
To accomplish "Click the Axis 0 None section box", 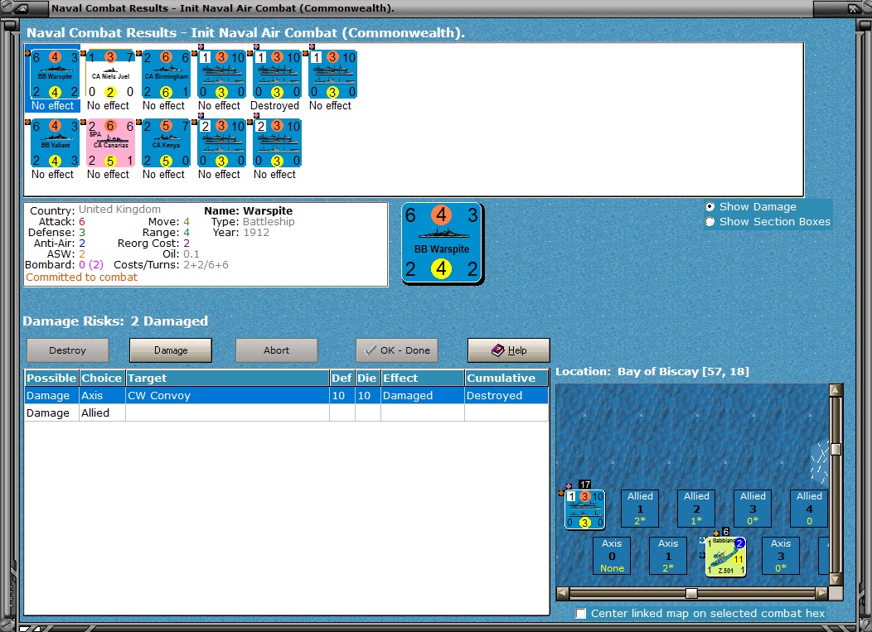I will tap(612, 556).
